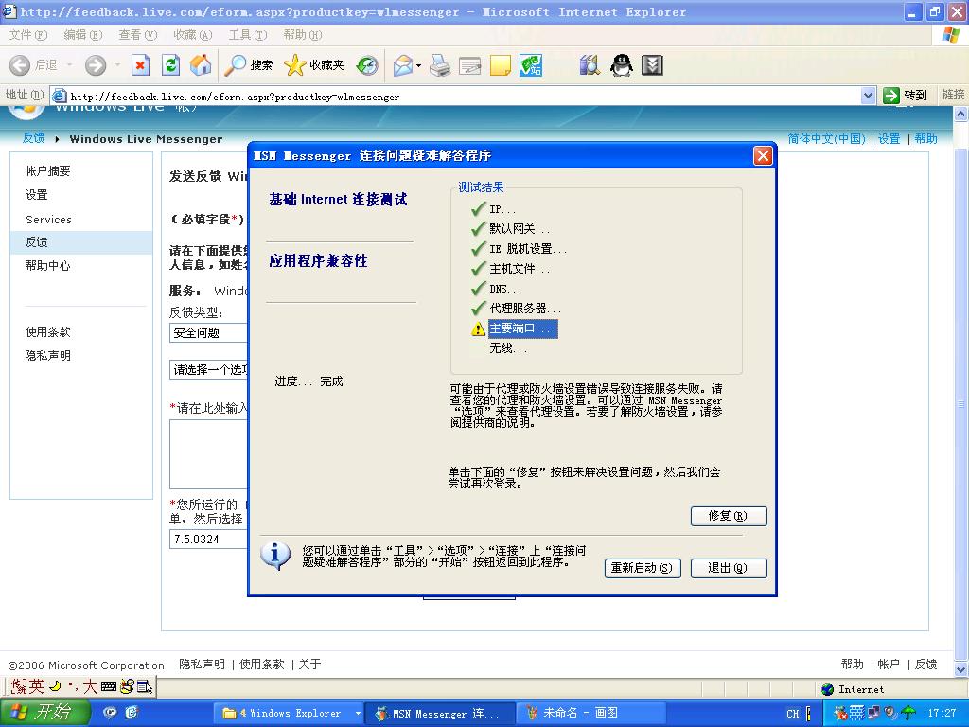The image size is (969, 727).
Task: Expand the Windows Explorer taskbar group arrow
Action: point(358,713)
